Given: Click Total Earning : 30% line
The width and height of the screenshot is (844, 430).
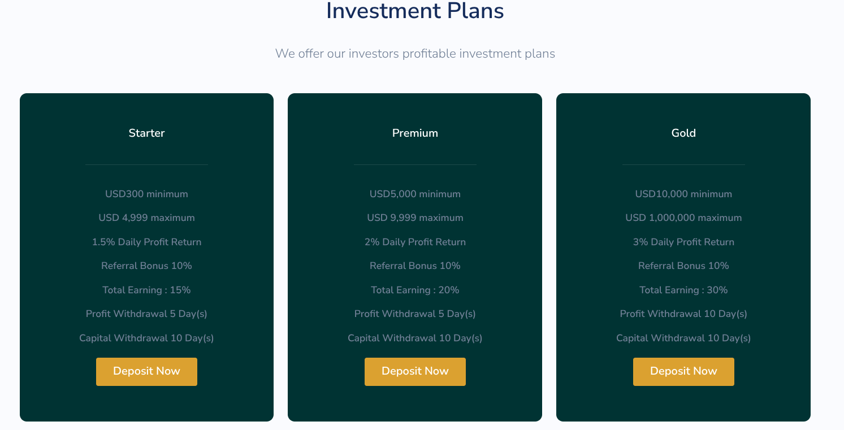Looking at the screenshot, I should (x=683, y=290).
